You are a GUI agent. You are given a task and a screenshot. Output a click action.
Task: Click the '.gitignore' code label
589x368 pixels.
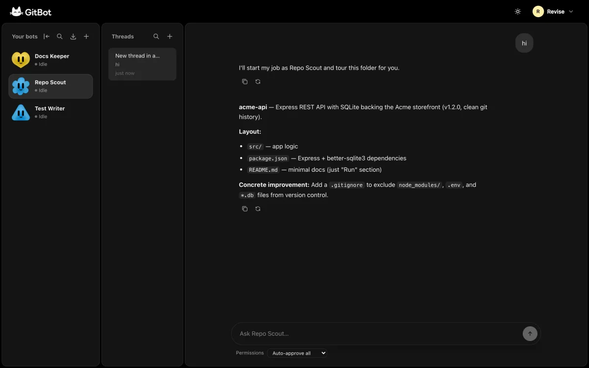coord(347,185)
